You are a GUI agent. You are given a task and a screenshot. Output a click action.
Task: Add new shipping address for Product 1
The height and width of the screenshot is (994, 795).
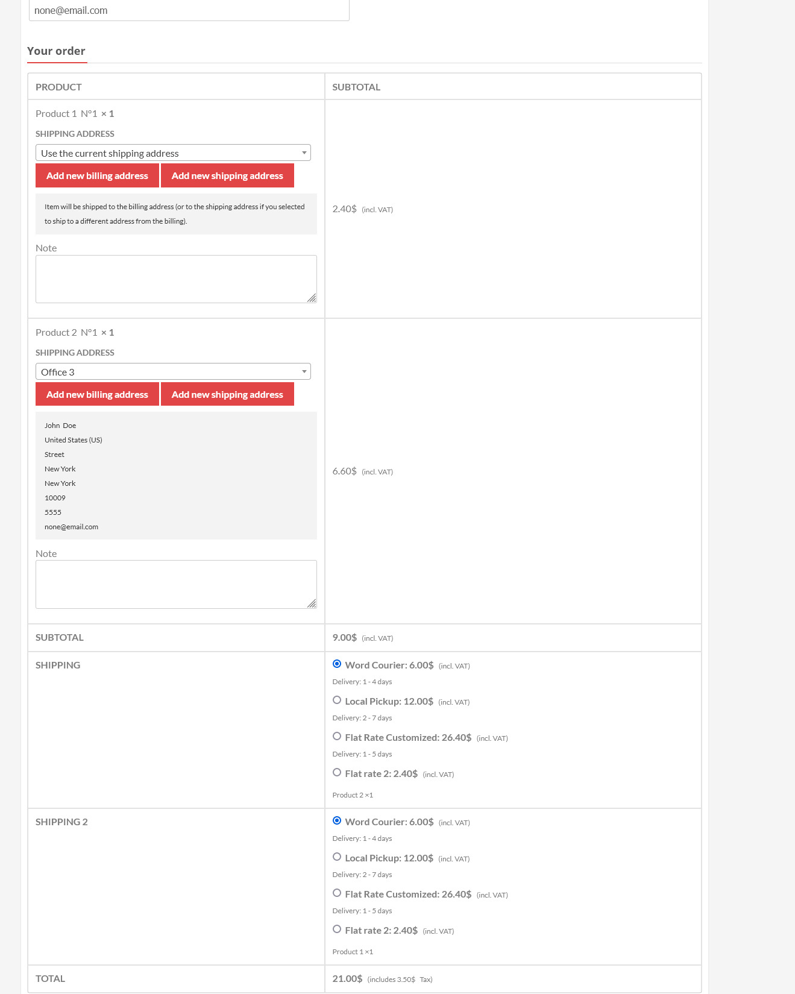point(227,176)
